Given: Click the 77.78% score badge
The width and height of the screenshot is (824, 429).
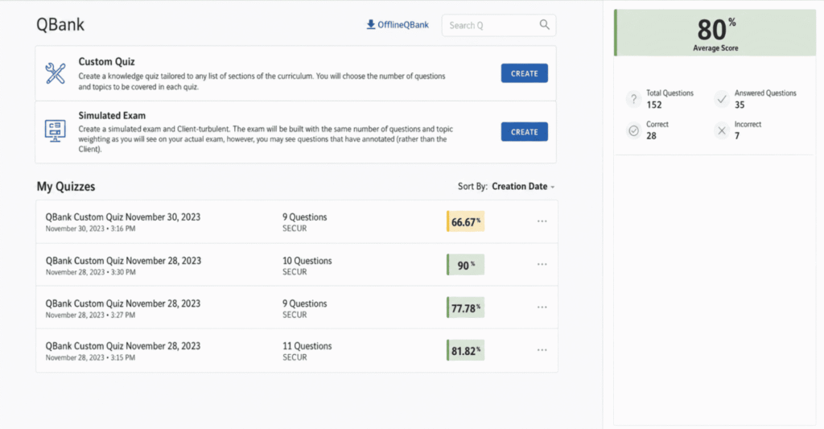Looking at the screenshot, I should (x=466, y=307).
